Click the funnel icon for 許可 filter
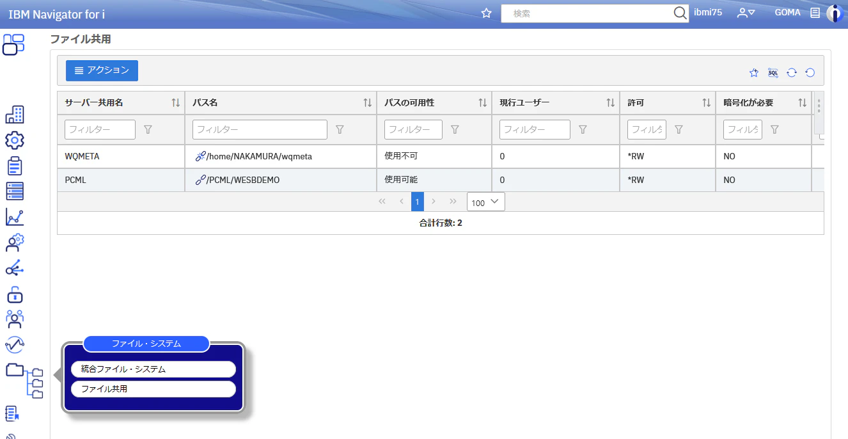This screenshot has height=439, width=848. pyautogui.click(x=679, y=129)
